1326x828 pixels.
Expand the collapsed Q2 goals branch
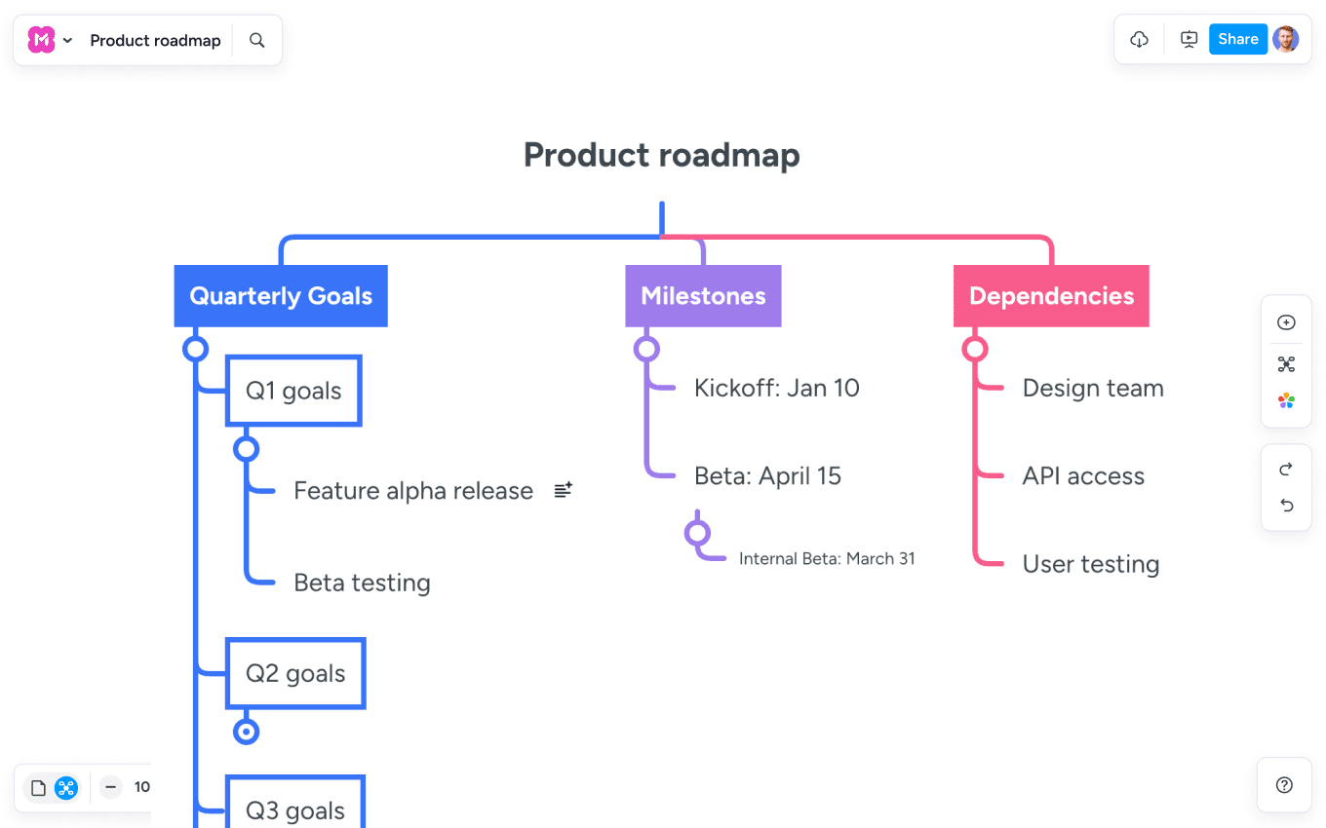tap(247, 732)
